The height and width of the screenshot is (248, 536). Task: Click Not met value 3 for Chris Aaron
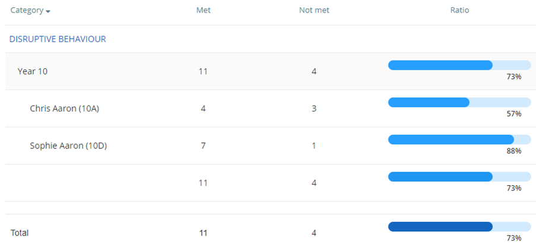[x=314, y=109]
